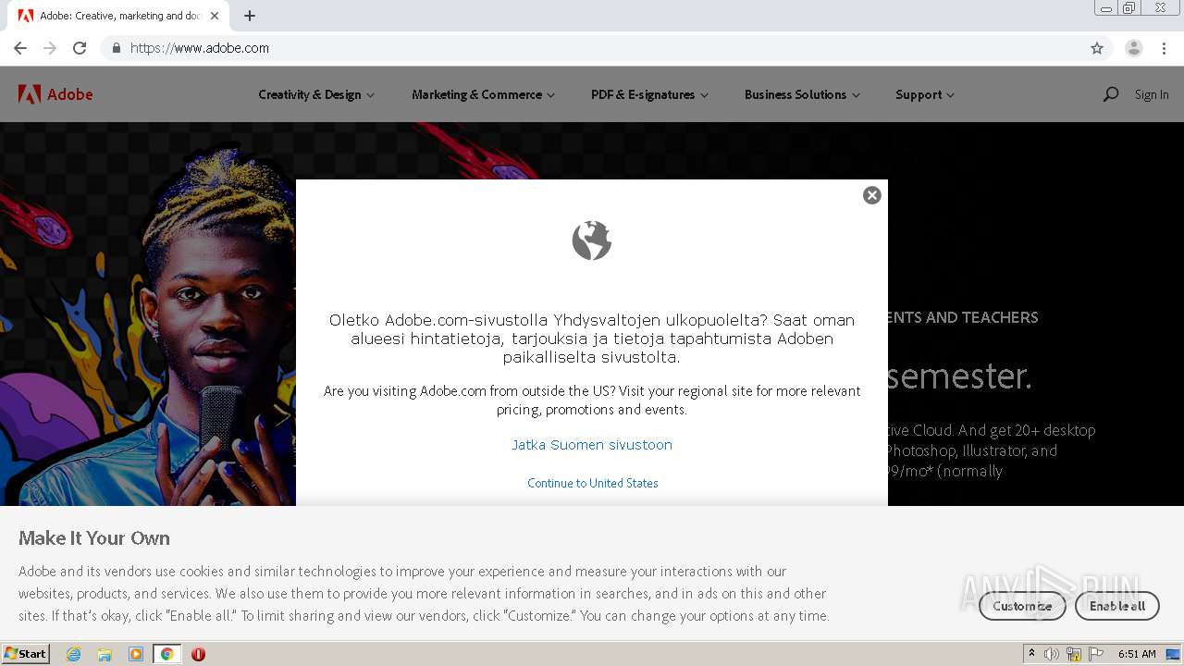This screenshot has height=666, width=1184.
Task: Show hidden tray icons arrow
Action: 1031,654
